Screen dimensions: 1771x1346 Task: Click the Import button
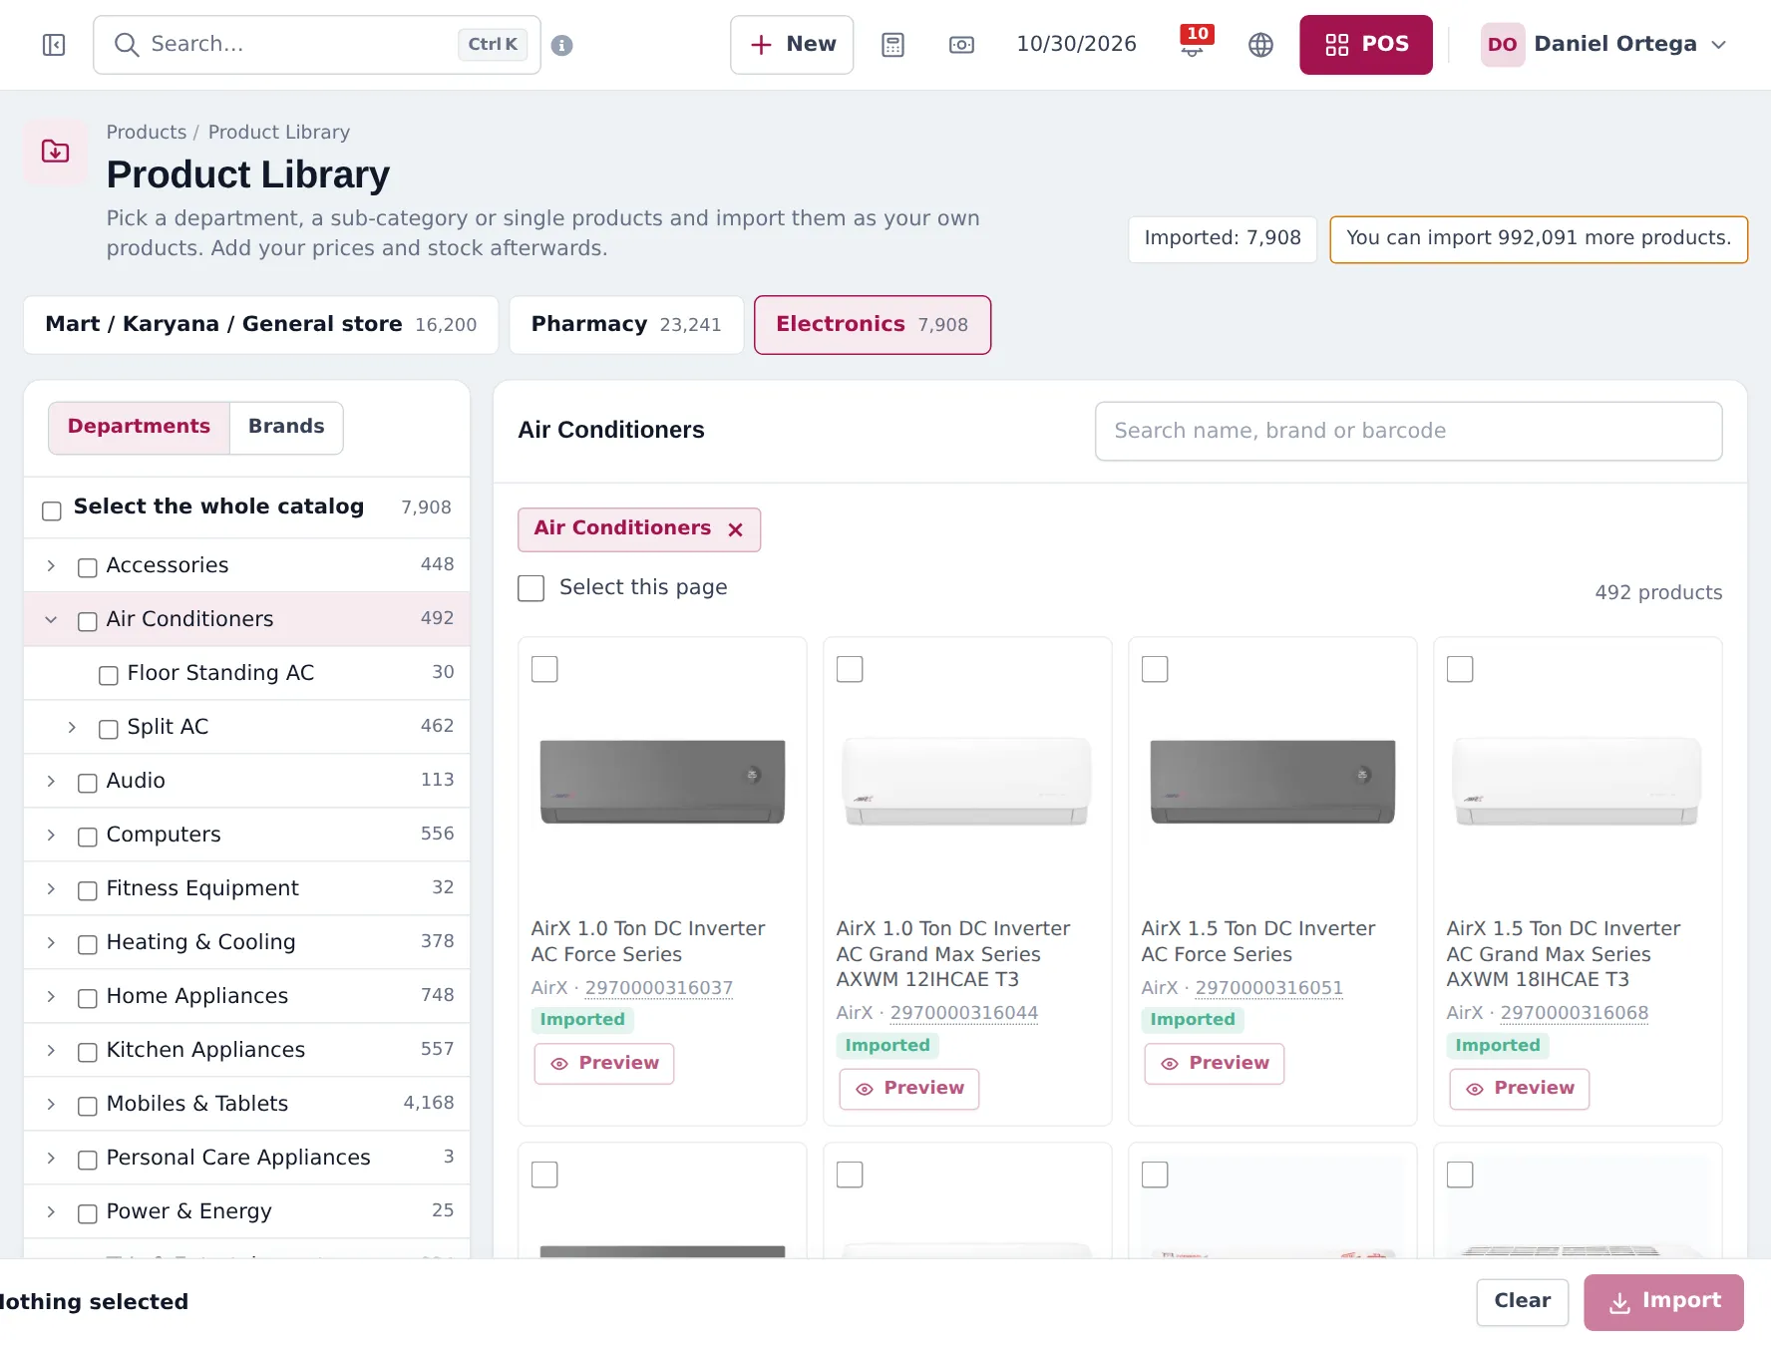point(1664,1302)
